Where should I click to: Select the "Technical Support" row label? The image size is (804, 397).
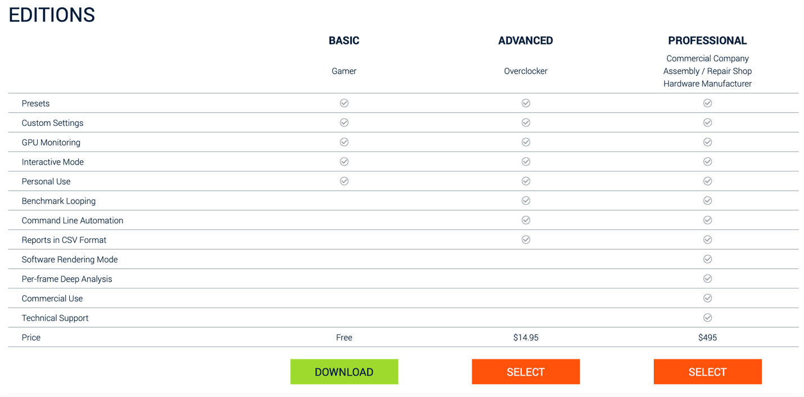point(55,318)
